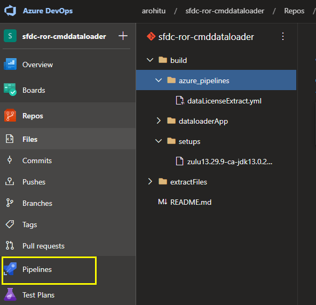The image size is (316, 305).
Task: Click the setups folder icon
Action: click(x=171, y=141)
